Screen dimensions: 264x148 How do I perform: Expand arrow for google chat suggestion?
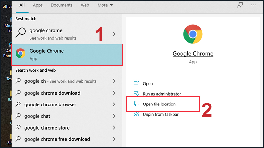point(114,116)
